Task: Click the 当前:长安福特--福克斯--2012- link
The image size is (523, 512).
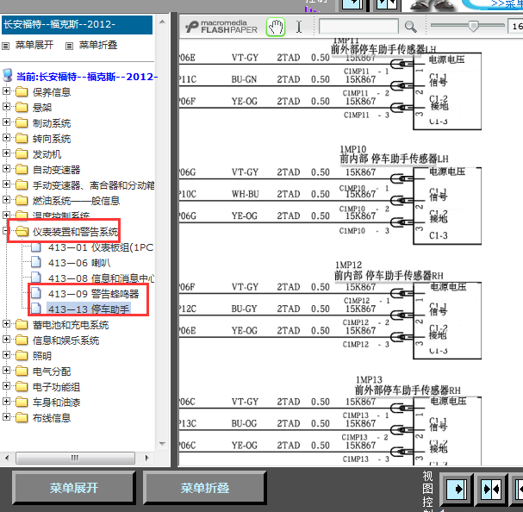Action: pyautogui.click(x=87, y=77)
